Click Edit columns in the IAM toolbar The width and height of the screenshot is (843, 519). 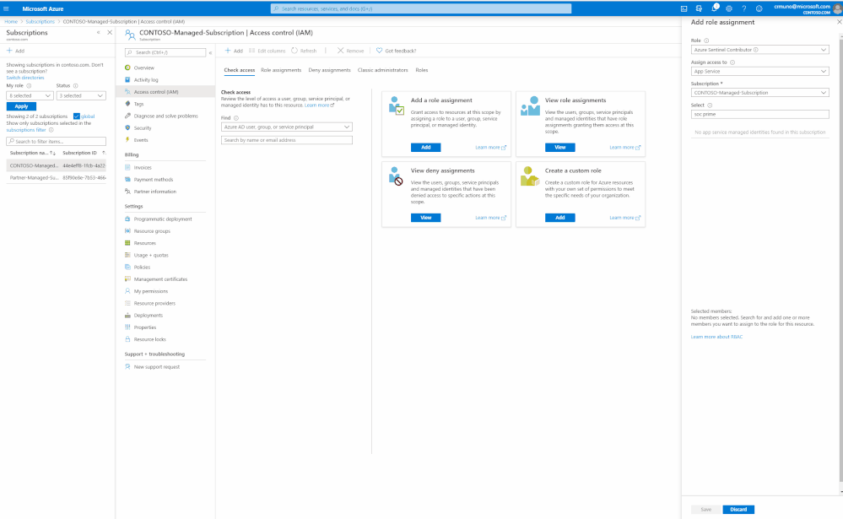coord(267,51)
